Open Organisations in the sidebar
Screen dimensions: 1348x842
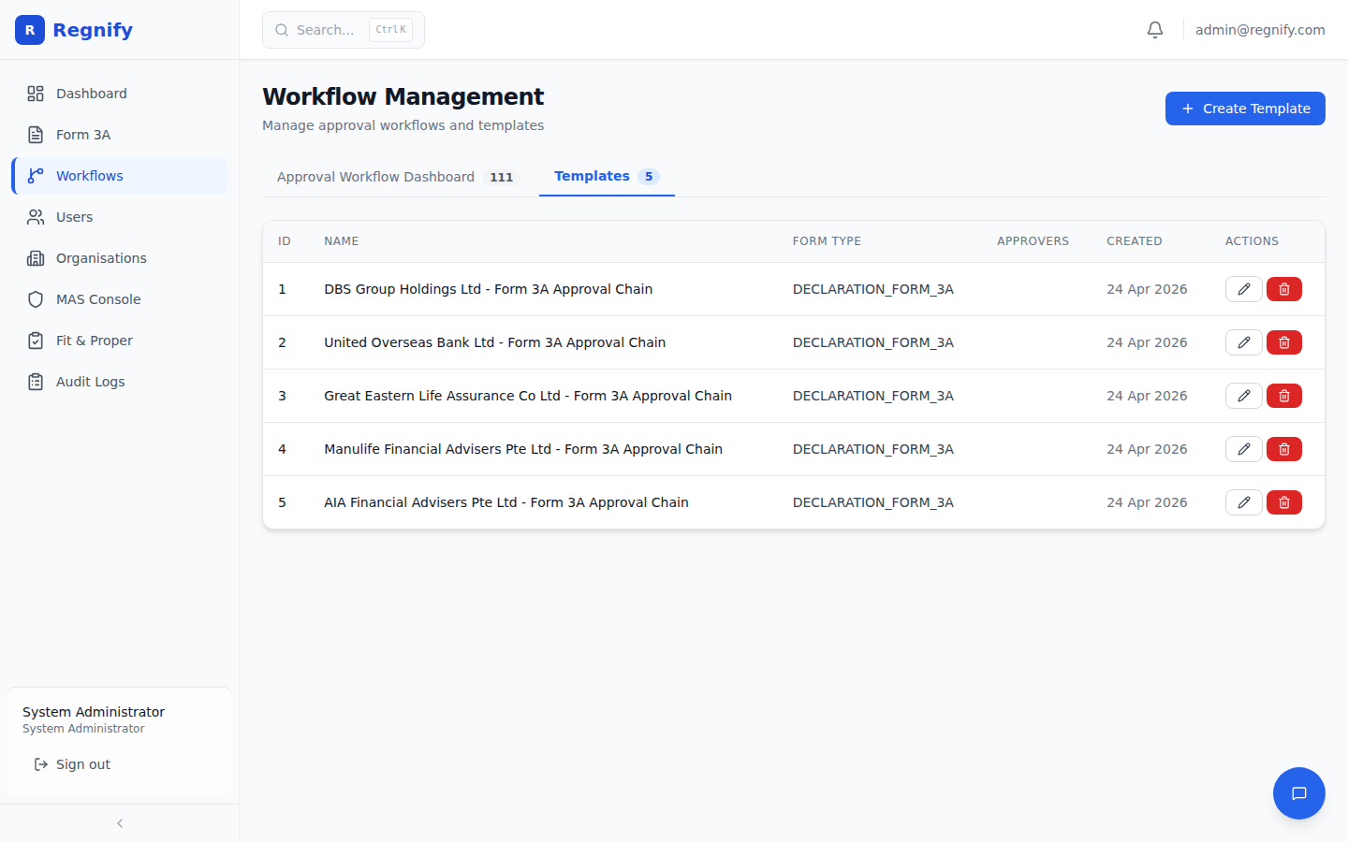pyautogui.click(x=120, y=258)
